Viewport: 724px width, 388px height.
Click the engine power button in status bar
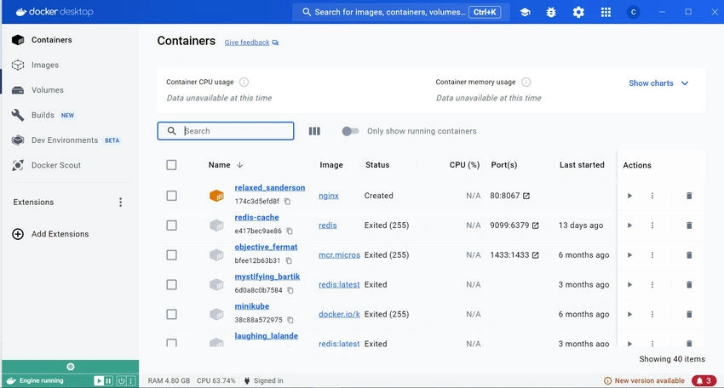(x=121, y=380)
